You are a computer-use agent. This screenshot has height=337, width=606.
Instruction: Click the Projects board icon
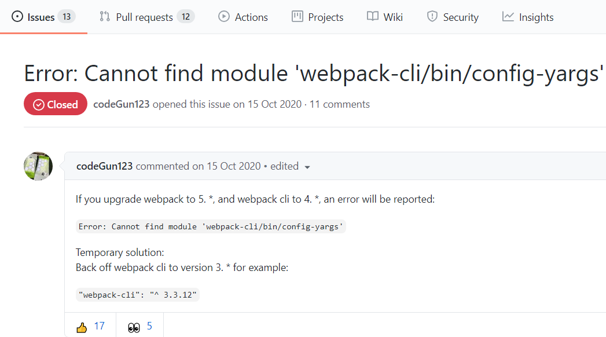point(297,17)
